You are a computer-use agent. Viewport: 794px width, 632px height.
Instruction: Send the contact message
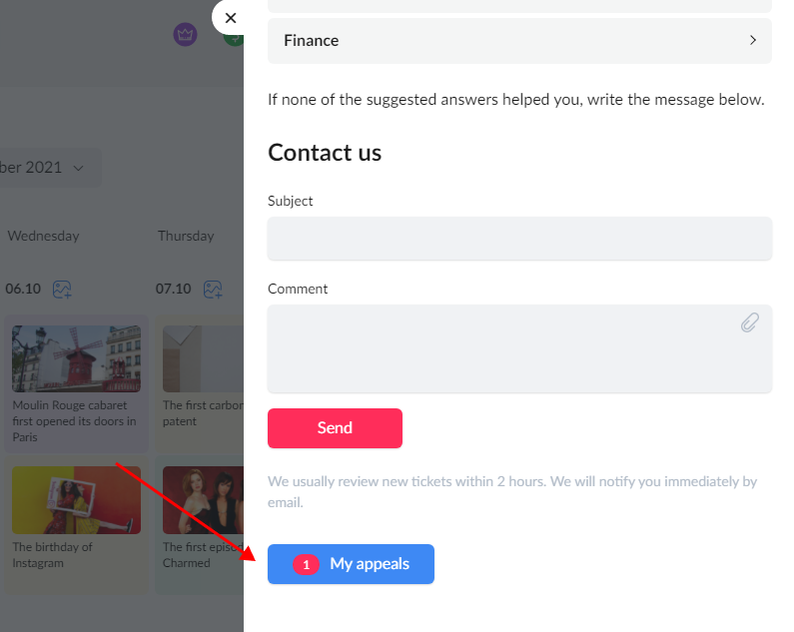point(335,428)
